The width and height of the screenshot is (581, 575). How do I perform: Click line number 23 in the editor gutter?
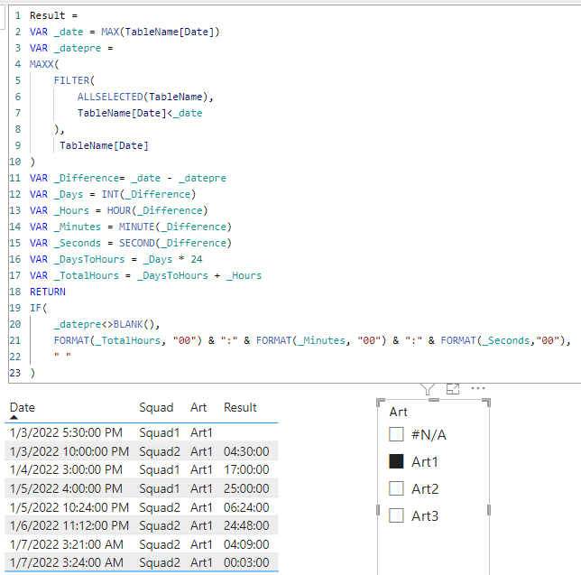coord(14,373)
